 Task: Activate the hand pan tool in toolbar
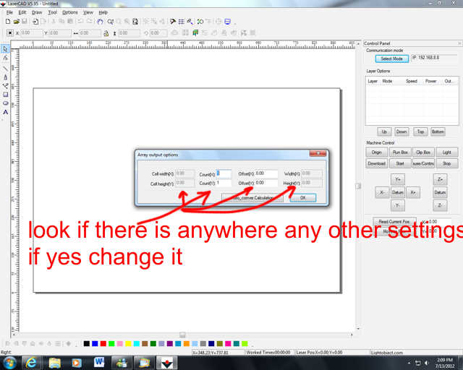100,22
